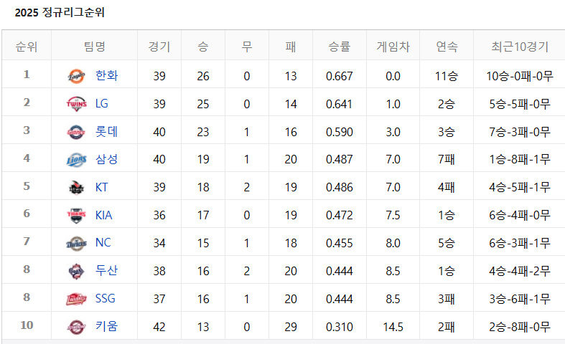Click the Kiwoom Heroes team logo

76,327
